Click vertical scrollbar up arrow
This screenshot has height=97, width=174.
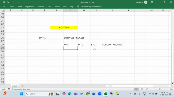click(x=173, y=10)
